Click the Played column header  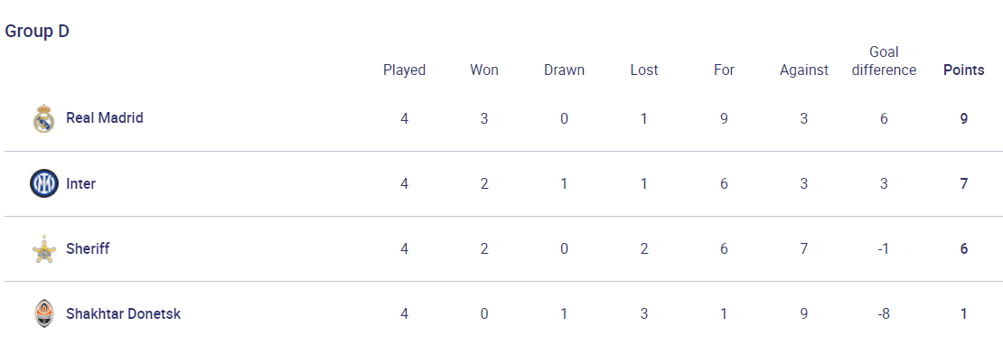[404, 70]
